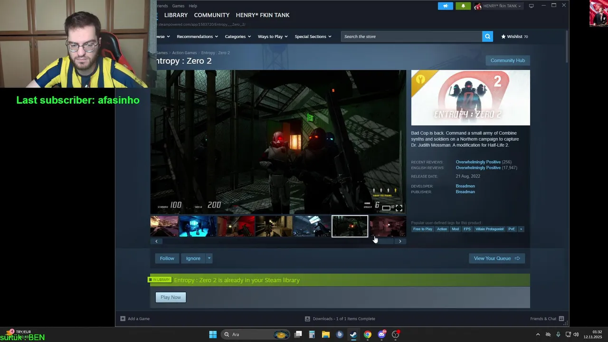This screenshot has height=342, width=608.
Task: Click the store page vertical scrollbar
Action: tap(566, 46)
